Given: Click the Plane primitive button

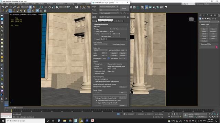Looking at the screenshot, I should click(x=213, y=39).
